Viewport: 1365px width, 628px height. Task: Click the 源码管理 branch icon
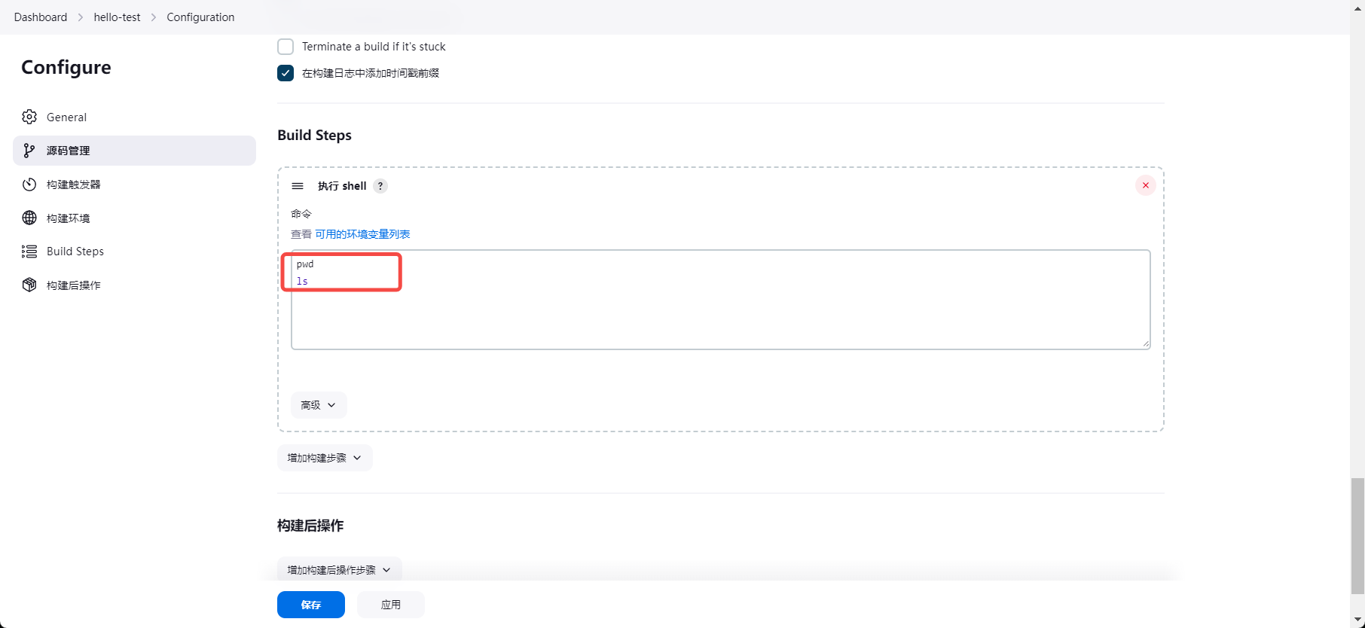pyautogui.click(x=29, y=151)
